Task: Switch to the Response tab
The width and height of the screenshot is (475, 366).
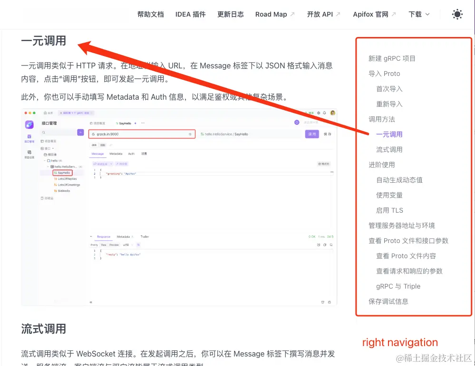Action: coord(104,237)
